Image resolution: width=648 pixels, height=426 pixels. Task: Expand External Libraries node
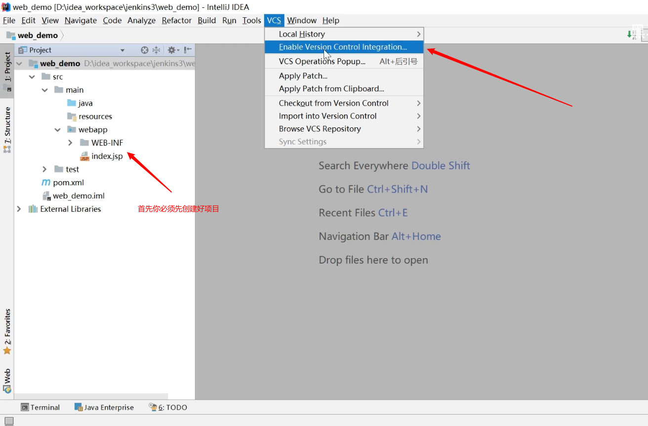[19, 209]
